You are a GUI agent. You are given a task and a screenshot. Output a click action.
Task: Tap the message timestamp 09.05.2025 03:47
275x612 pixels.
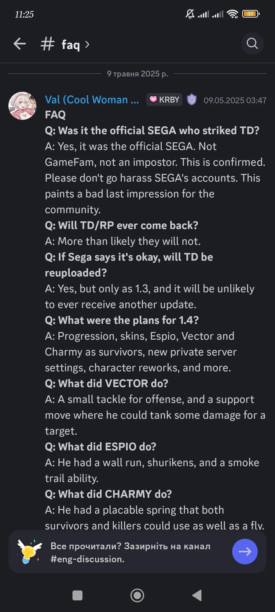(235, 100)
